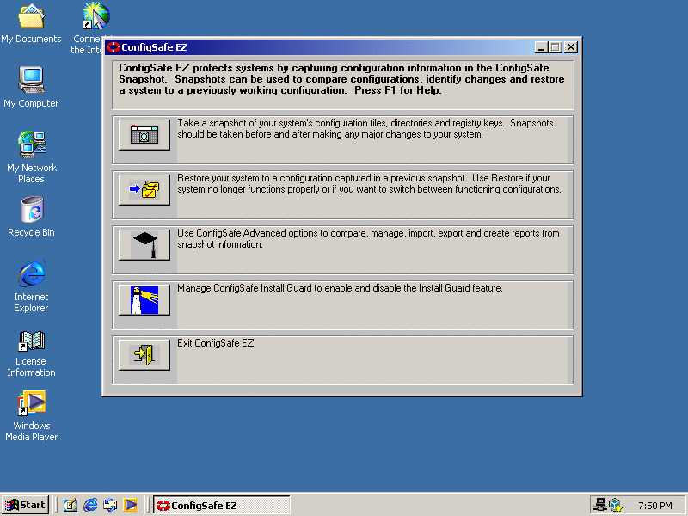Click the camera snapshot button
The width and height of the screenshot is (688, 516).
tap(144, 135)
